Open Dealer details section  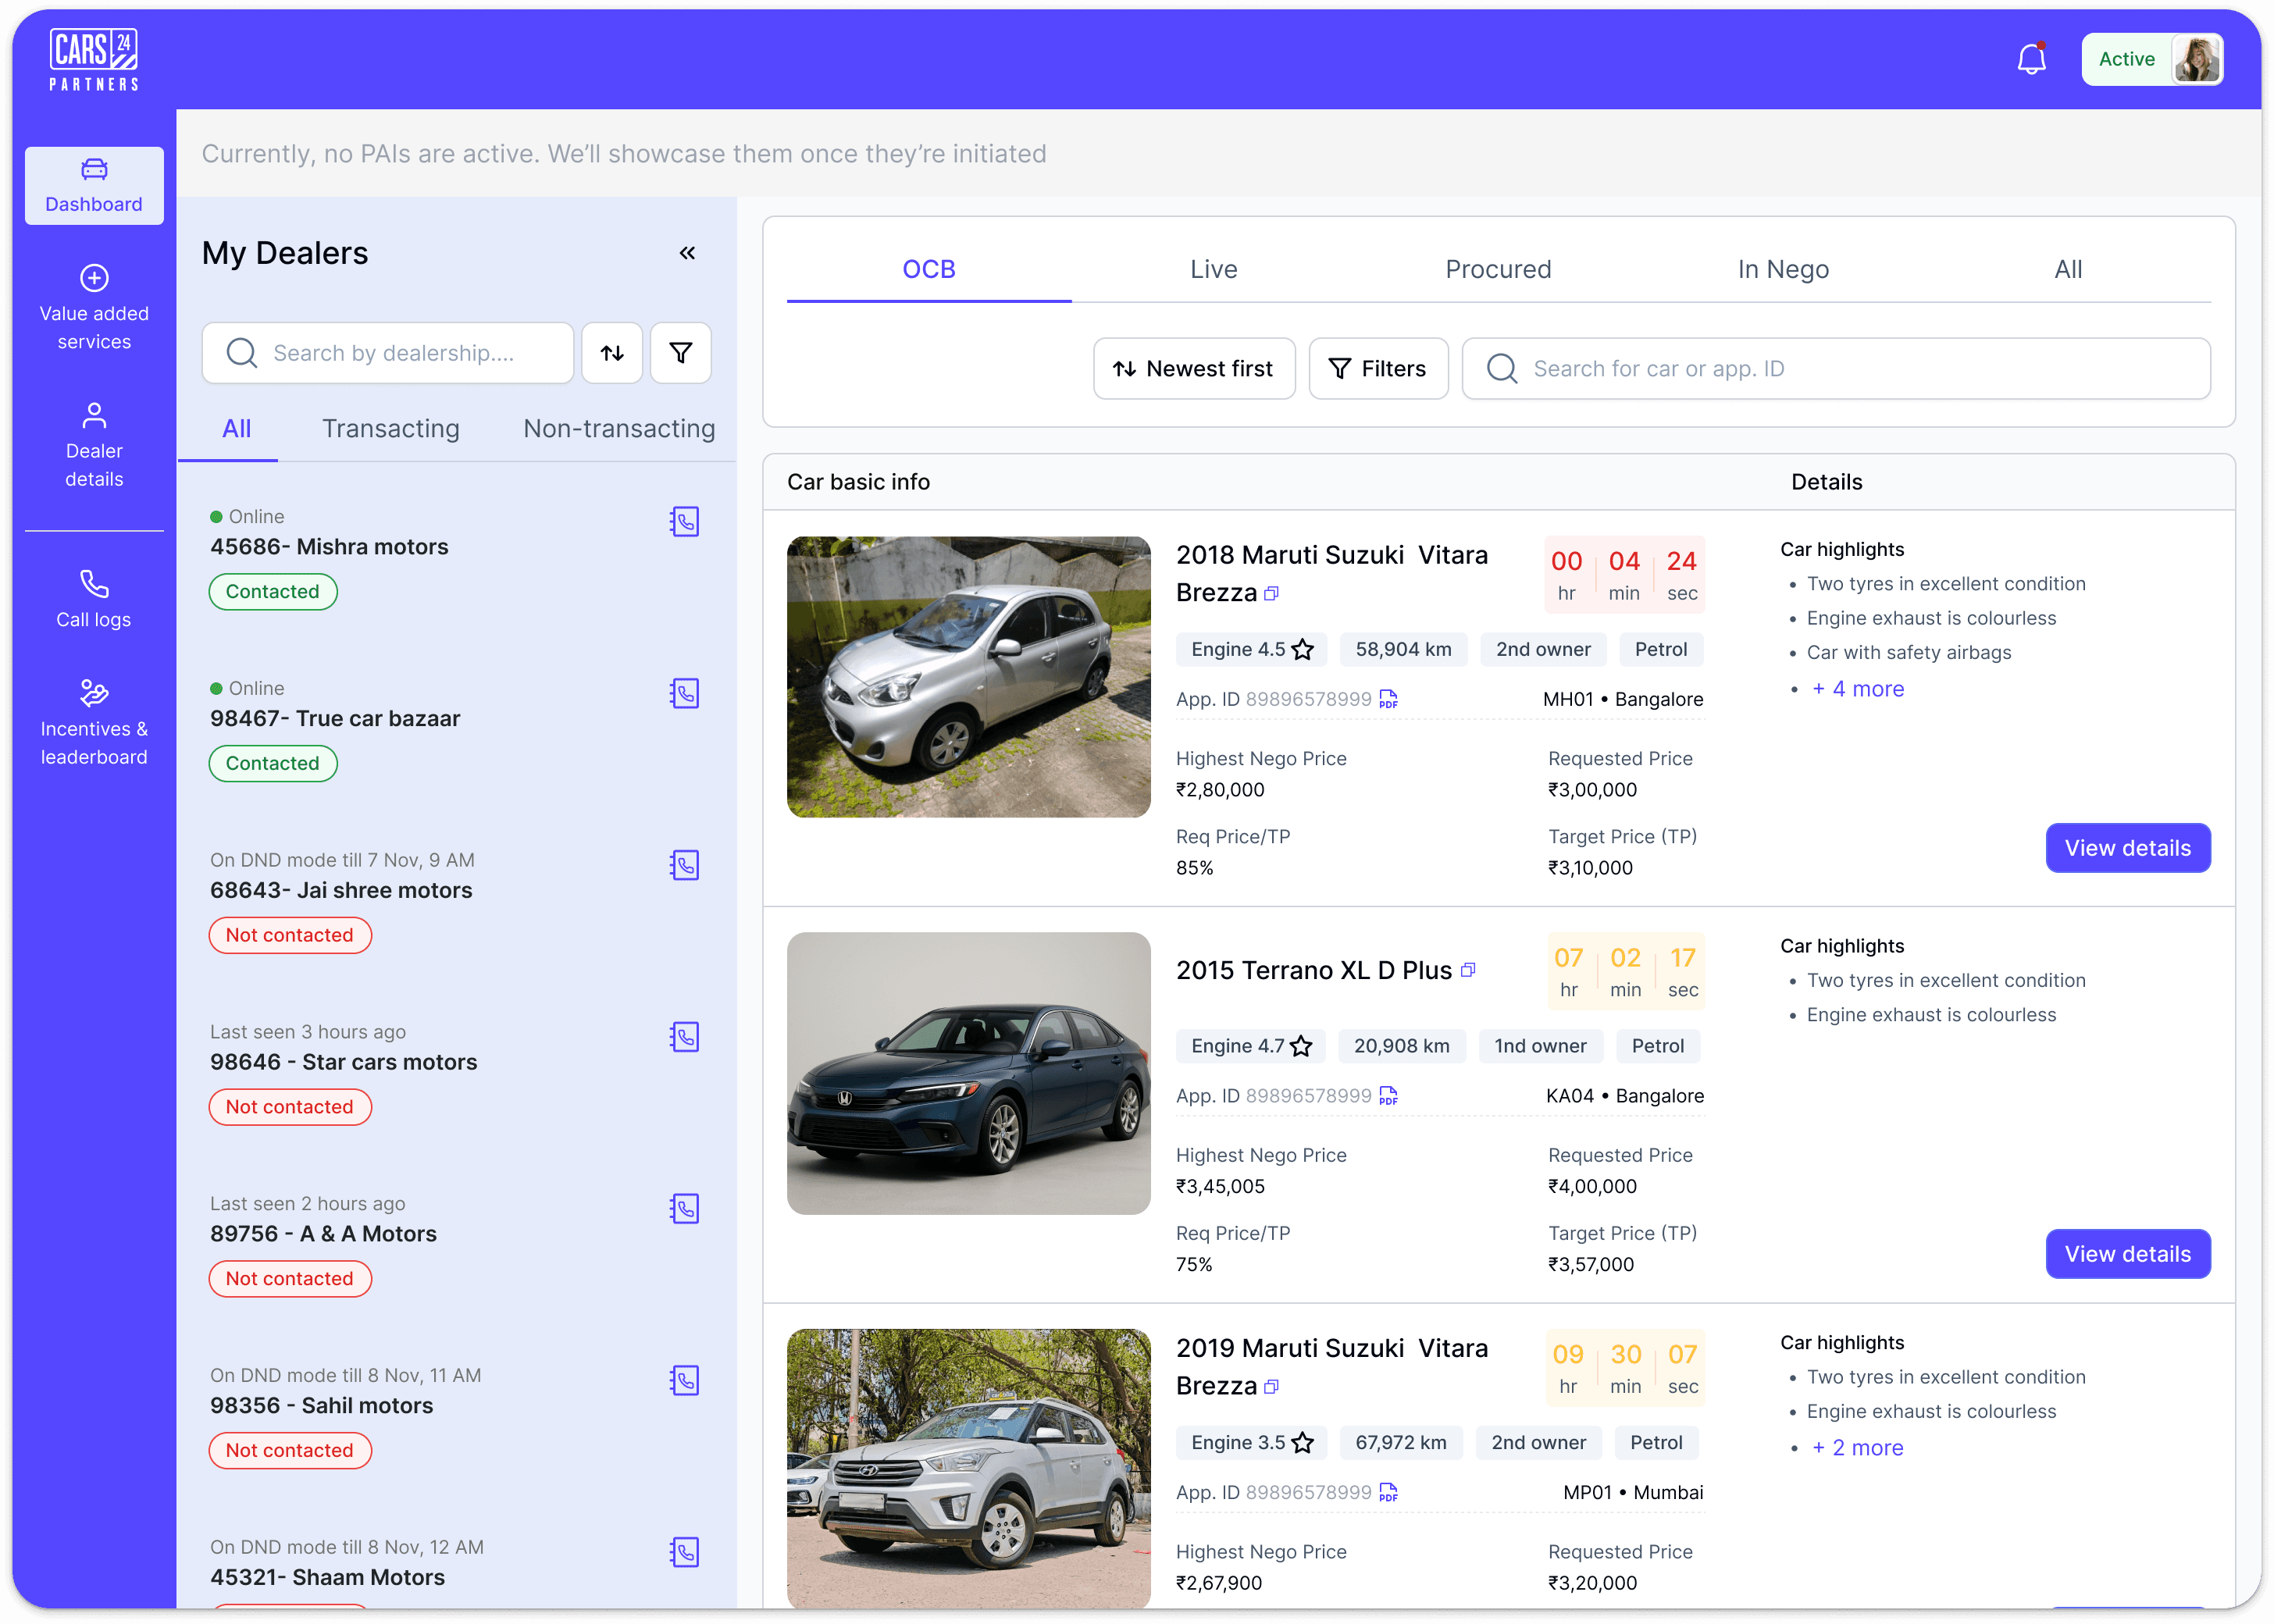94,445
